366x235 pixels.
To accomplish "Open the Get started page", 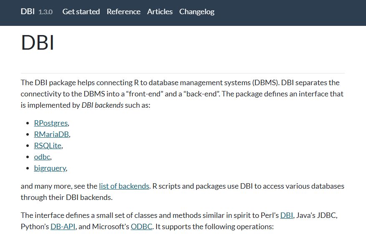I will click(x=81, y=12).
